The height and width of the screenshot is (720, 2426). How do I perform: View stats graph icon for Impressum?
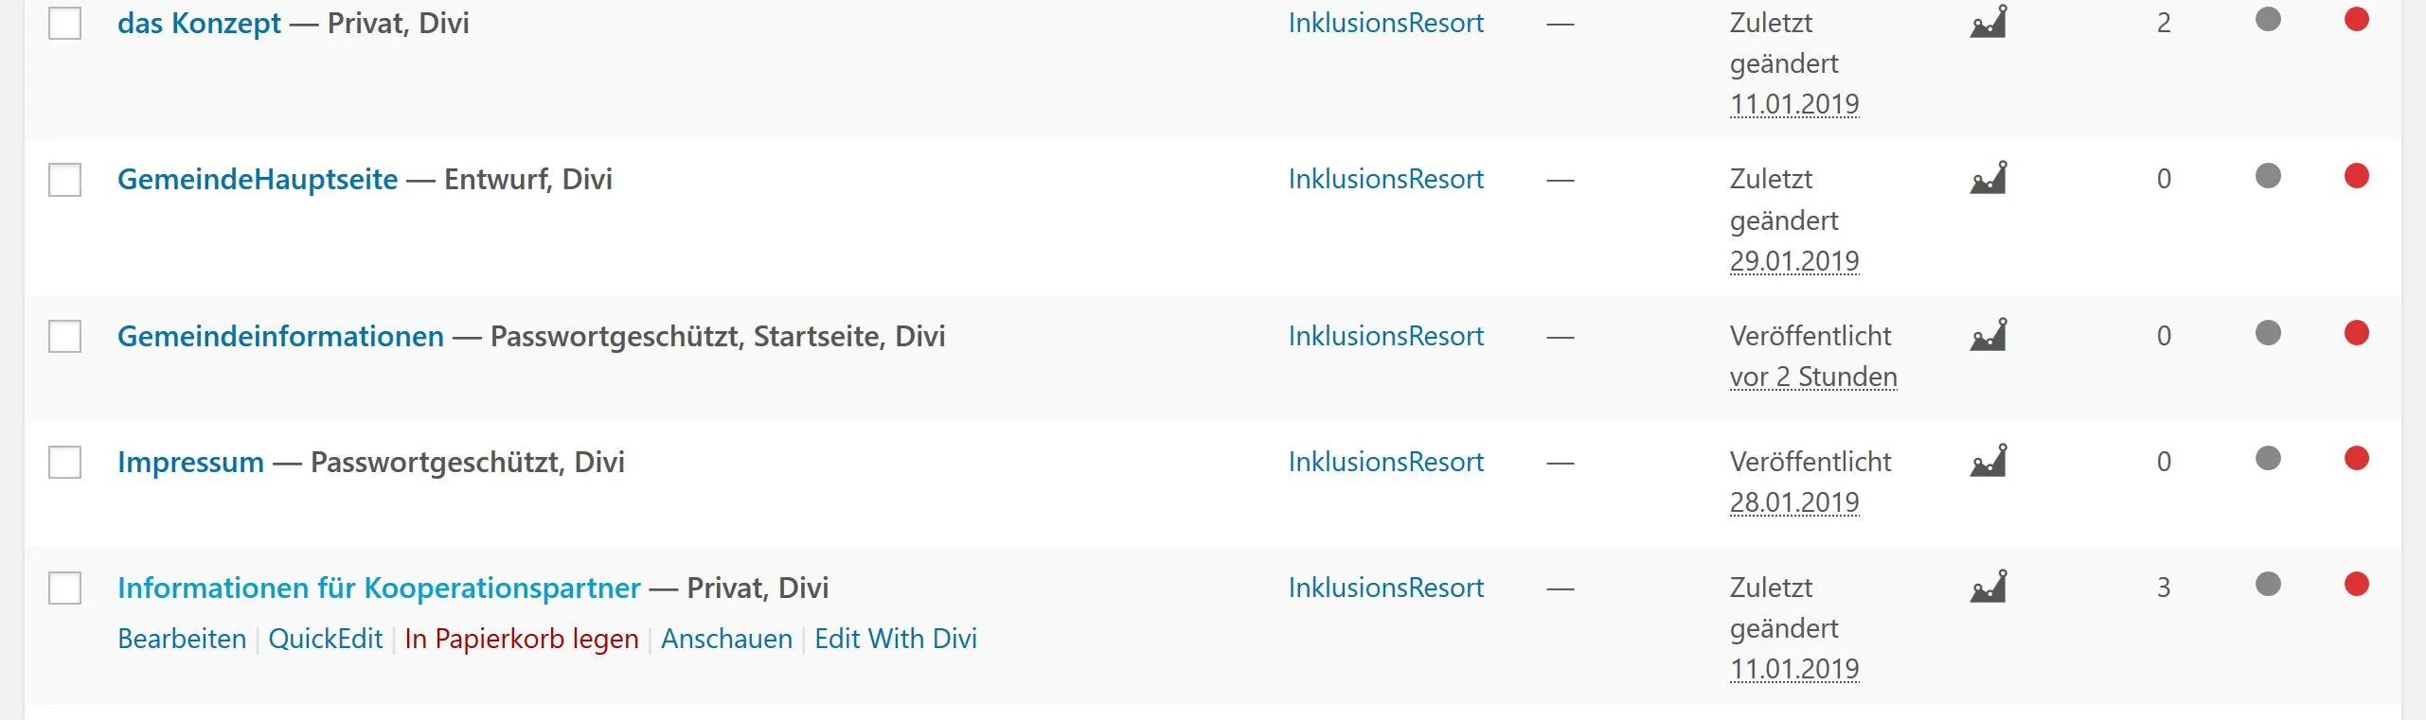[x=1989, y=461]
